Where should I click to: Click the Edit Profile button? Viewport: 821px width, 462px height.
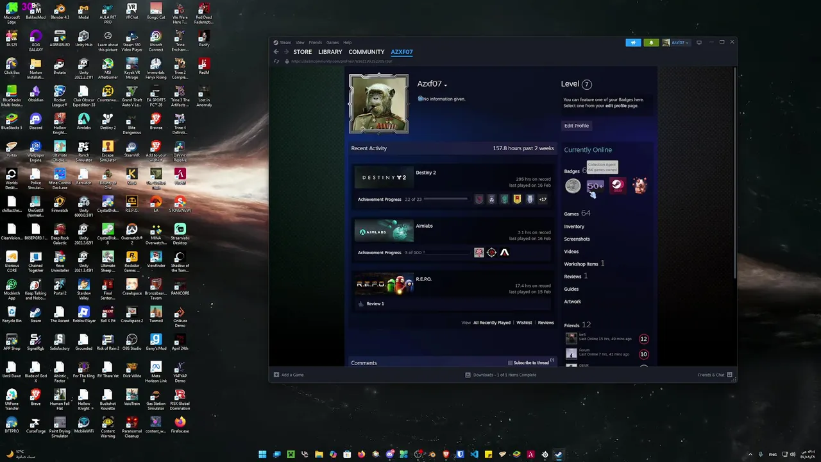[576, 126]
